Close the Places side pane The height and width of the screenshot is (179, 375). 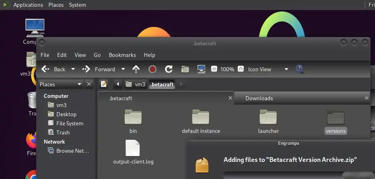pyautogui.click(x=89, y=84)
